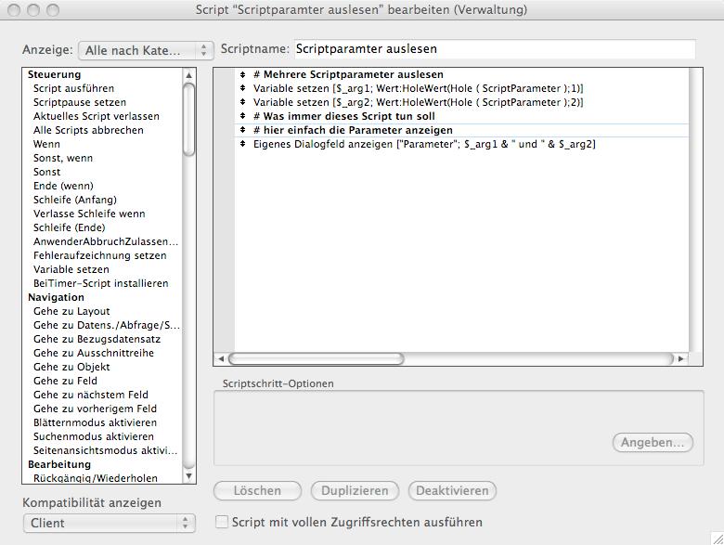Viewport: 724px width, 545px height.
Task: Click the horizontal scrollbar thumb of the script area
Action: (316, 358)
